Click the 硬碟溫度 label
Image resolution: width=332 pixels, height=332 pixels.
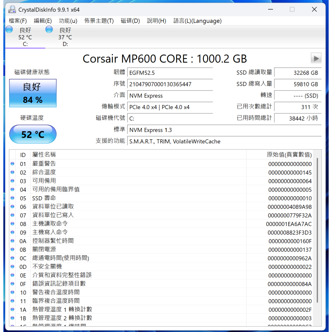pos(32,118)
